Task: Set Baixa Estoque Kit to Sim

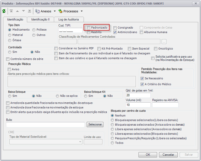Action: (x=86, y=96)
